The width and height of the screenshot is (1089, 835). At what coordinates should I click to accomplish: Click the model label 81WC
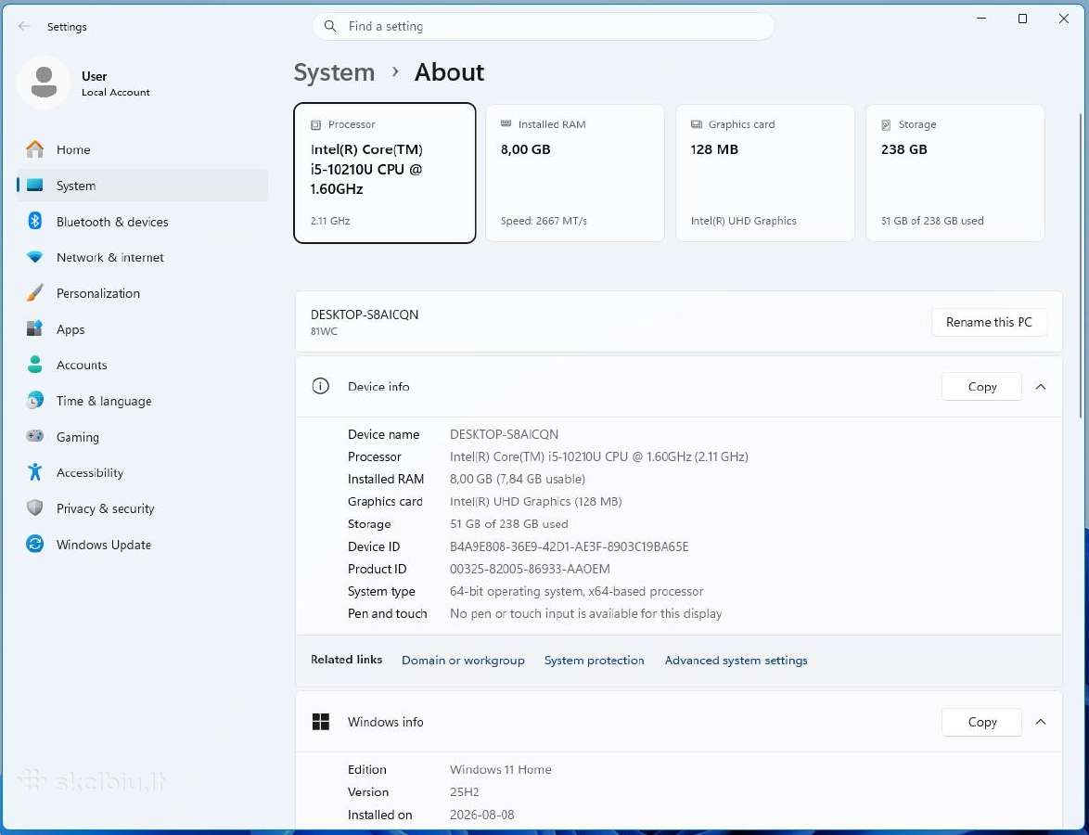(x=324, y=331)
